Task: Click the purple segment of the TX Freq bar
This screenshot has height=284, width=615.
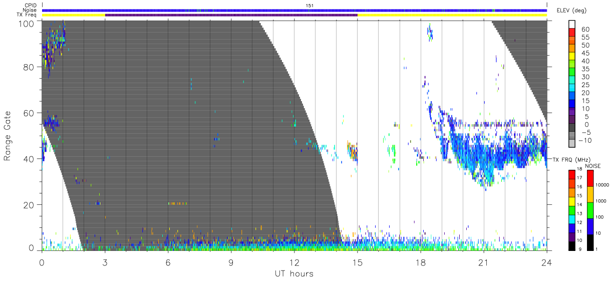Action: tap(231, 15)
